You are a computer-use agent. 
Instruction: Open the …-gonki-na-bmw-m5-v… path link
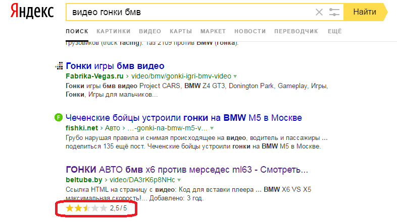point(167,128)
